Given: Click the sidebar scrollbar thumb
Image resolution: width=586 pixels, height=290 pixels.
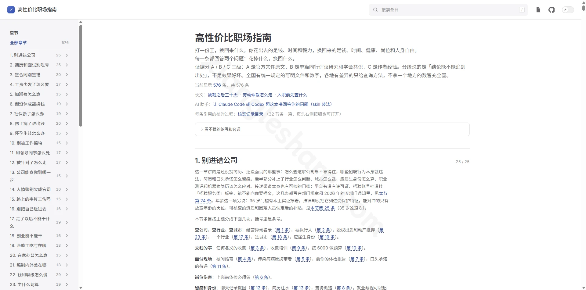Looking at the screenshot, I should tap(81, 76).
